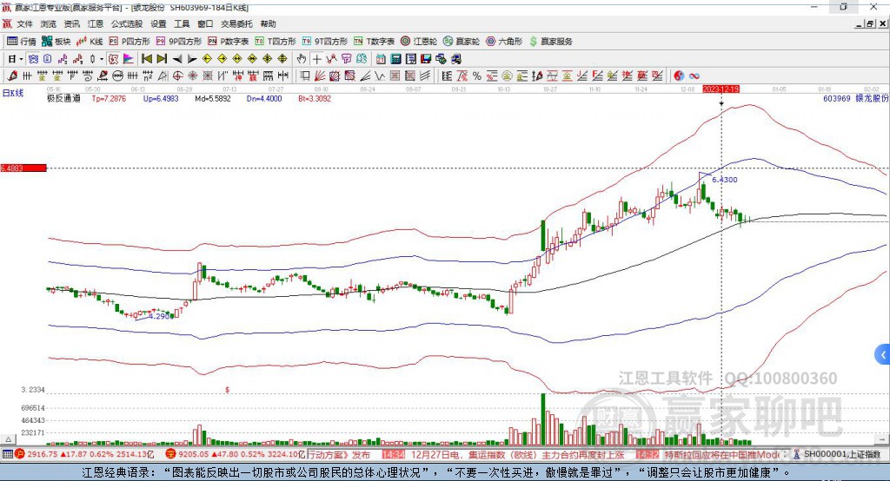Open the 窗口 menu

pos(205,23)
